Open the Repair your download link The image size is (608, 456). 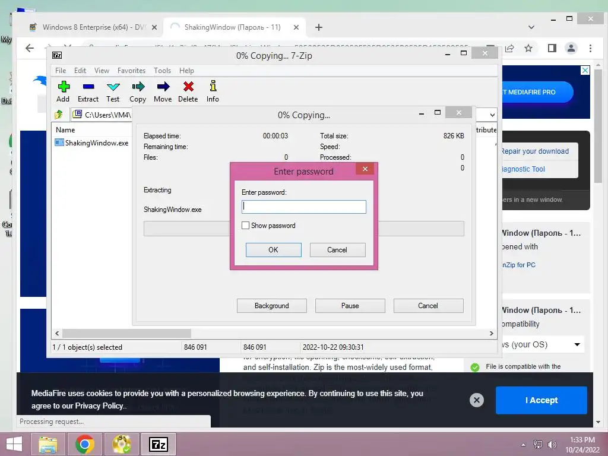coord(535,151)
